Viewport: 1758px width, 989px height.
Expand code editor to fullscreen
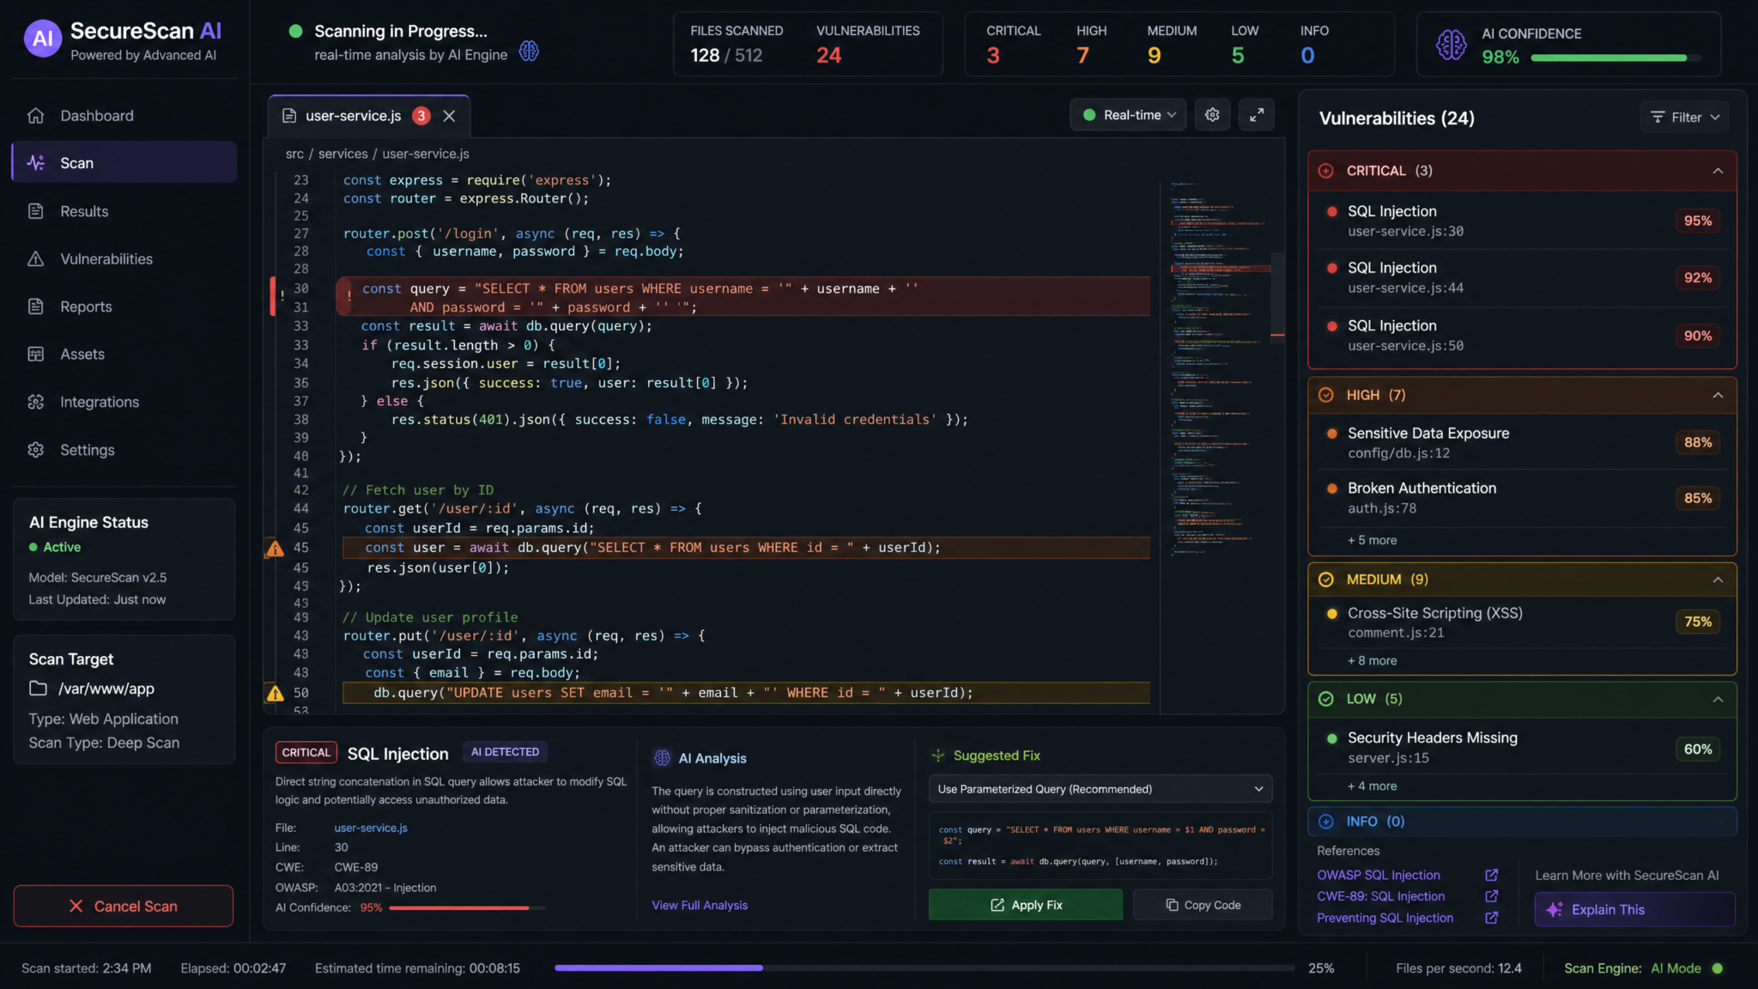[1257, 115]
